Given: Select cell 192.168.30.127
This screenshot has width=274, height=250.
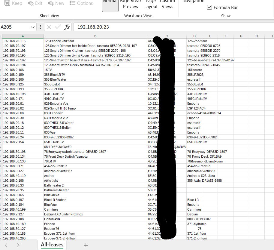Looking at the screenshot, I should coord(23,229).
